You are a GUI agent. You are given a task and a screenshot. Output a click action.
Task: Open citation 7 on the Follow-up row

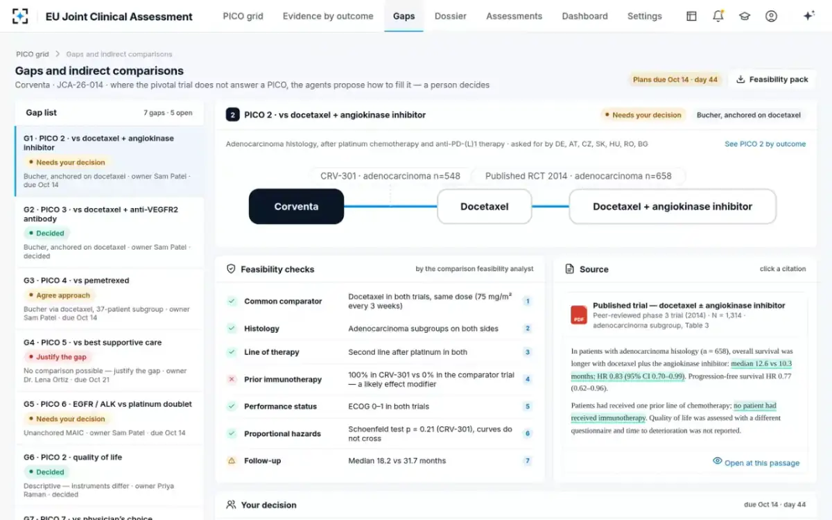pyautogui.click(x=527, y=460)
